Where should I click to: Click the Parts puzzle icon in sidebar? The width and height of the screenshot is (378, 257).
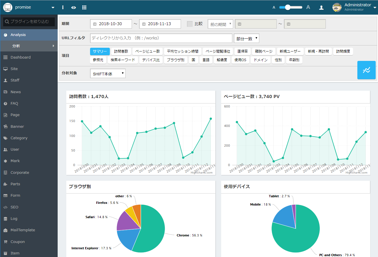pos(5,184)
